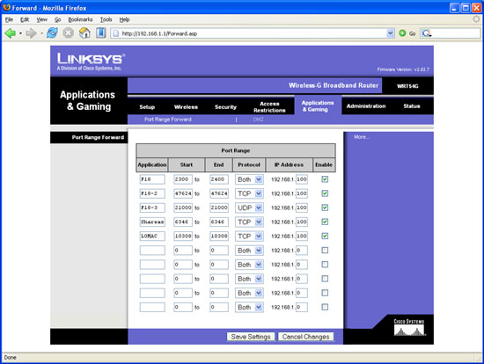Click the LOMAC application name field
The width and height of the screenshot is (484, 364).
[152, 236]
